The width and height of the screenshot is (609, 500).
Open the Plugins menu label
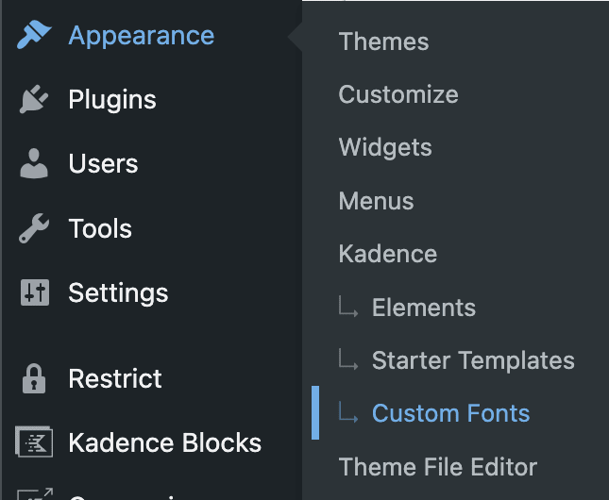pos(112,99)
